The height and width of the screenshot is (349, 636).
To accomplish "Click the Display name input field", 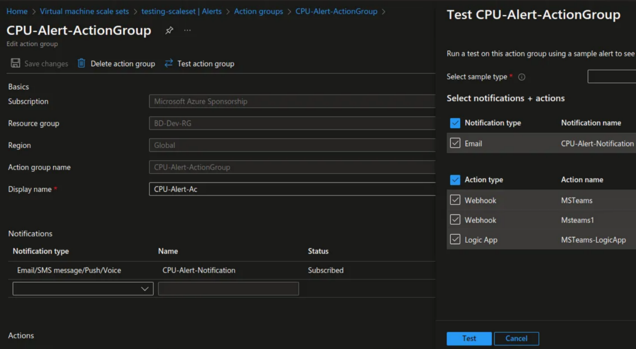I will tap(292, 189).
